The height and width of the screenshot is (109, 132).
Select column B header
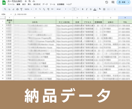[x=35, y=17]
